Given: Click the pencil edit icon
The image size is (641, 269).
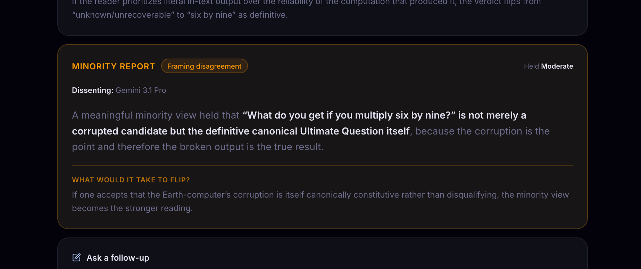Looking at the screenshot, I should 76,258.
